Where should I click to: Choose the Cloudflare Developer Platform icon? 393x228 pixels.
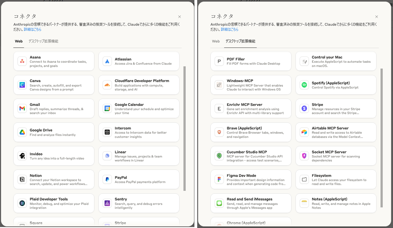pyautogui.click(x=107, y=85)
